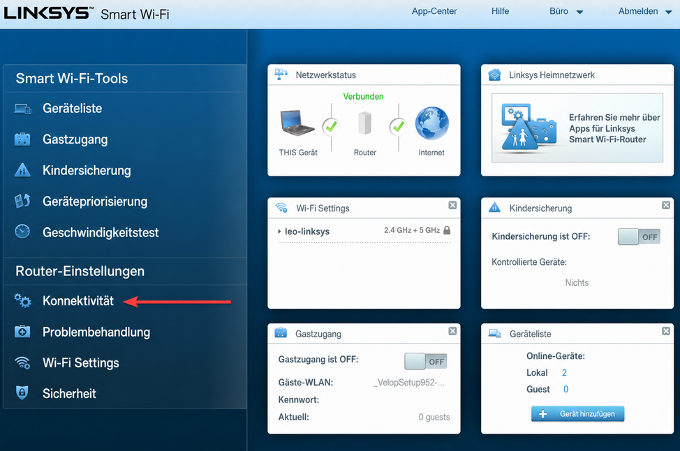This screenshot has width=680, height=451.
Task: Open the Büro dropdown menu
Action: point(566,11)
